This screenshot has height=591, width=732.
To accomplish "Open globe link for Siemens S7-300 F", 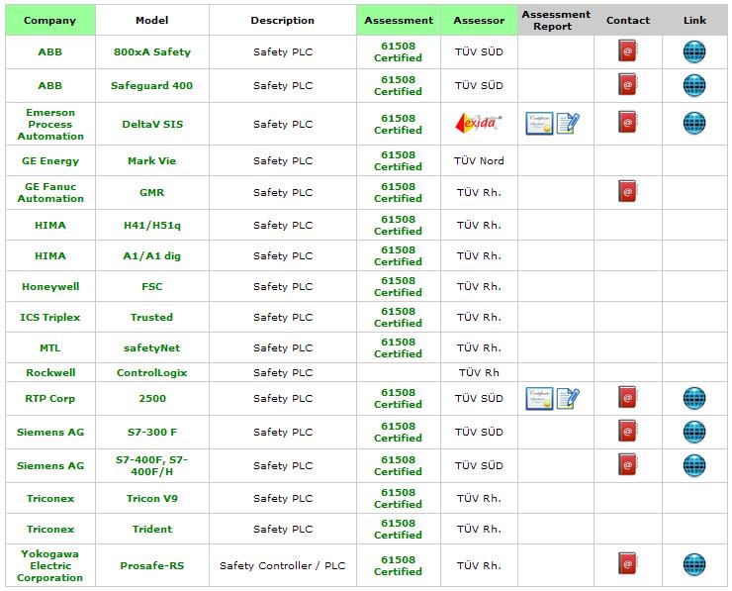I will click(x=694, y=432).
